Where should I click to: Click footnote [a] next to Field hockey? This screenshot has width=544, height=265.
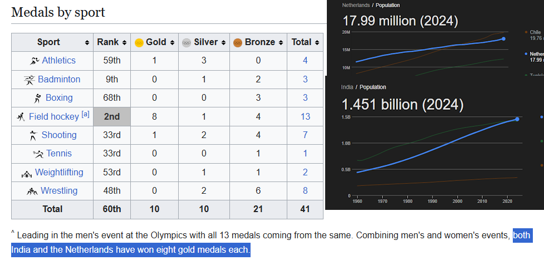(85, 114)
